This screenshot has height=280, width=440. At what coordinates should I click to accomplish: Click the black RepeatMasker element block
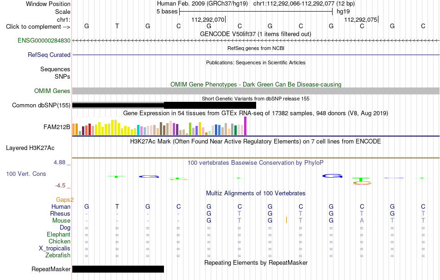[x=118, y=269]
